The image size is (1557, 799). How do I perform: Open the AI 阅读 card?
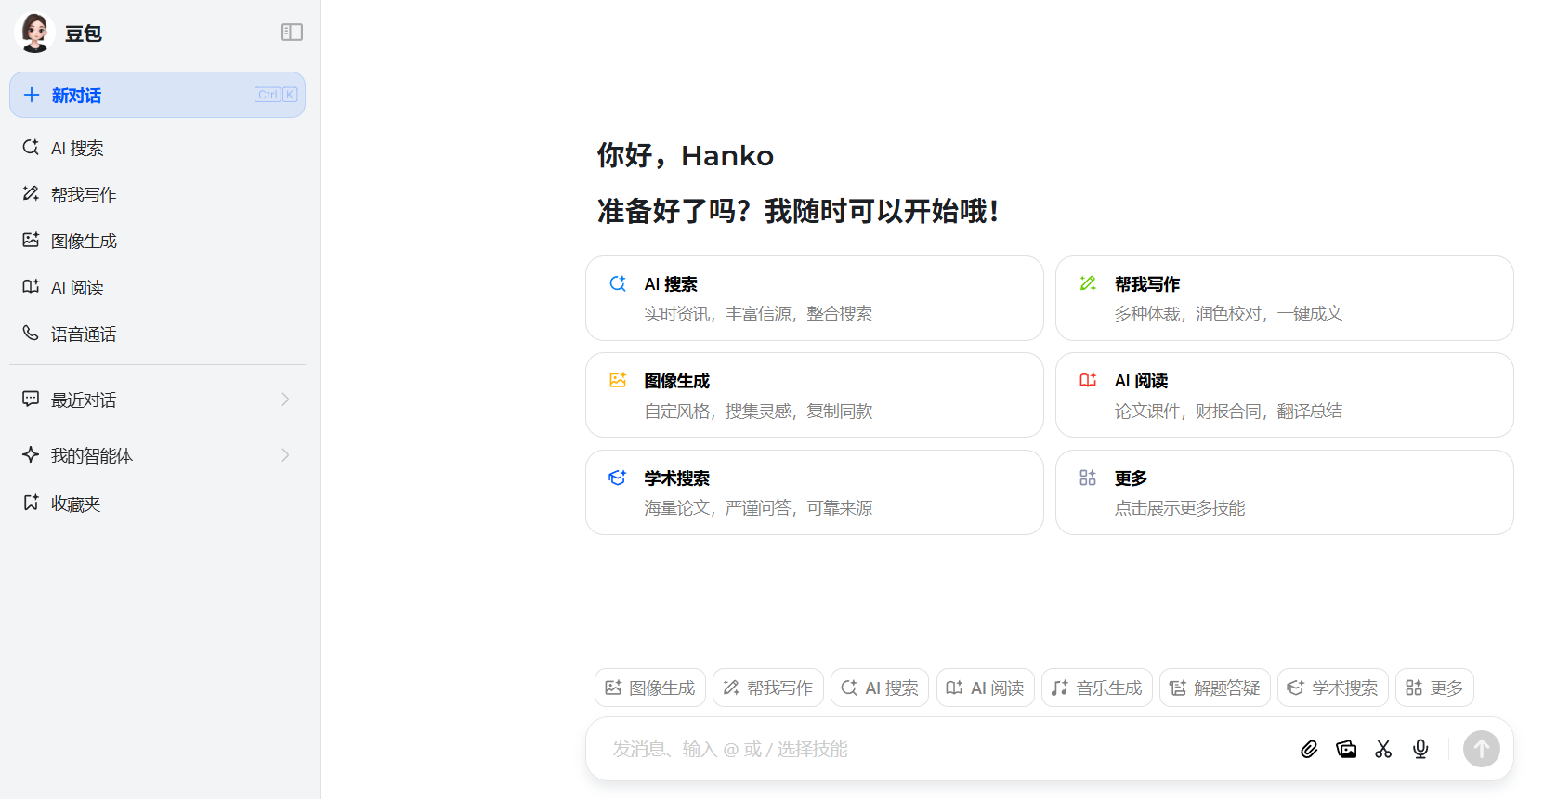click(1285, 395)
